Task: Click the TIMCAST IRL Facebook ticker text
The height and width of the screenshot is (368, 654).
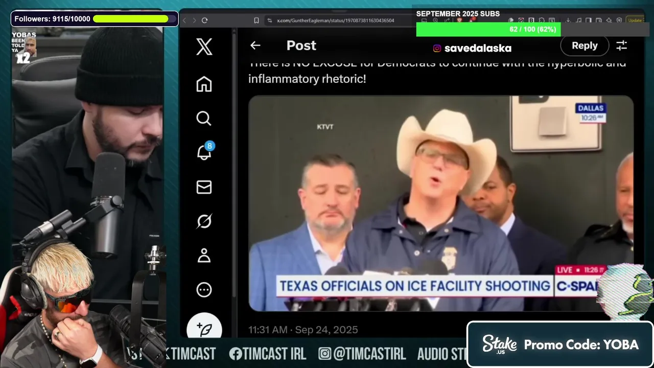Action: 267,354
